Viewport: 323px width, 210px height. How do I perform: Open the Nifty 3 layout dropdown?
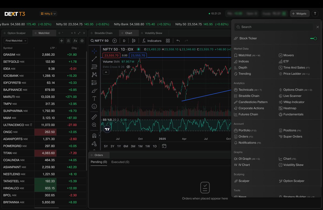point(48,13)
